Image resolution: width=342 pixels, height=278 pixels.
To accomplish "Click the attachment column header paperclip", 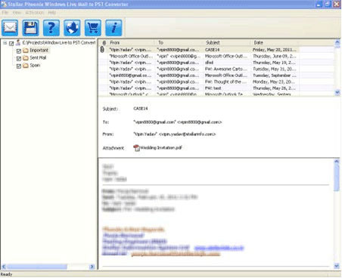I will (x=104, y=42).
